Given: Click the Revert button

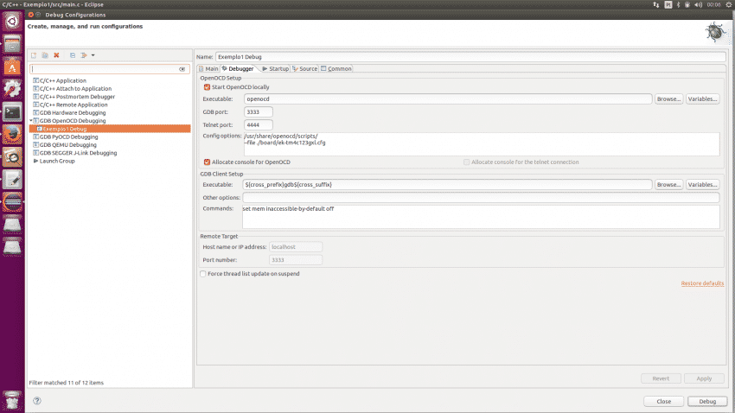Looking at the screenshot, I should click(661, 378).
